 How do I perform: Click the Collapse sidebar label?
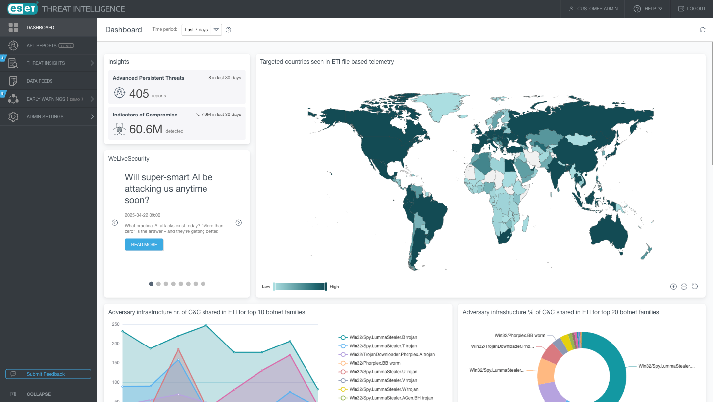click(x=39, y=394)
